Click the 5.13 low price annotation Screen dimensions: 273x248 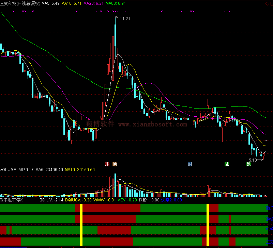tap(253, 160)
